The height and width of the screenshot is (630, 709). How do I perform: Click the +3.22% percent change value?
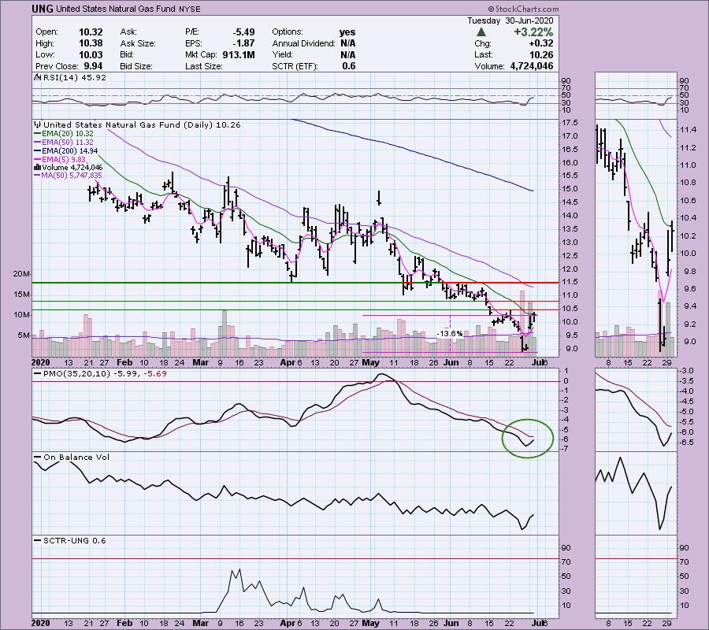pyautogui.click(x=533, y=32)
